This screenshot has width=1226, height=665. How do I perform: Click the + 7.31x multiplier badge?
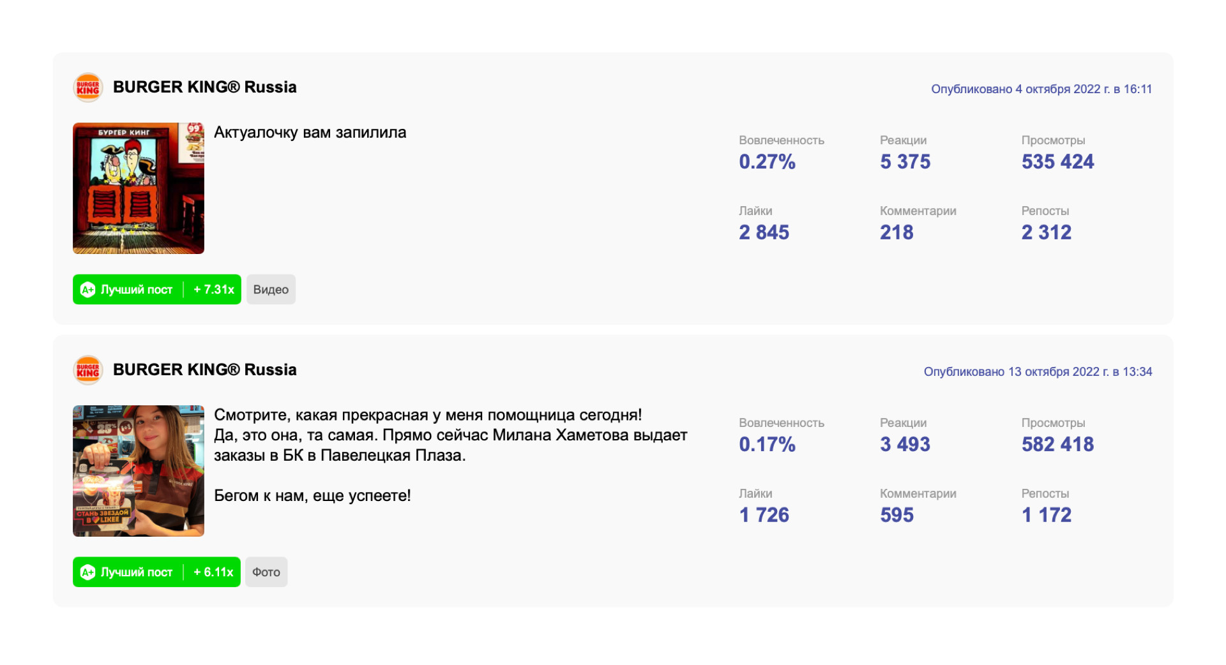coord(214,290)
